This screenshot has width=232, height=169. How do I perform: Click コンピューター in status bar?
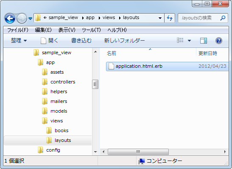click(x=165, y=161)
